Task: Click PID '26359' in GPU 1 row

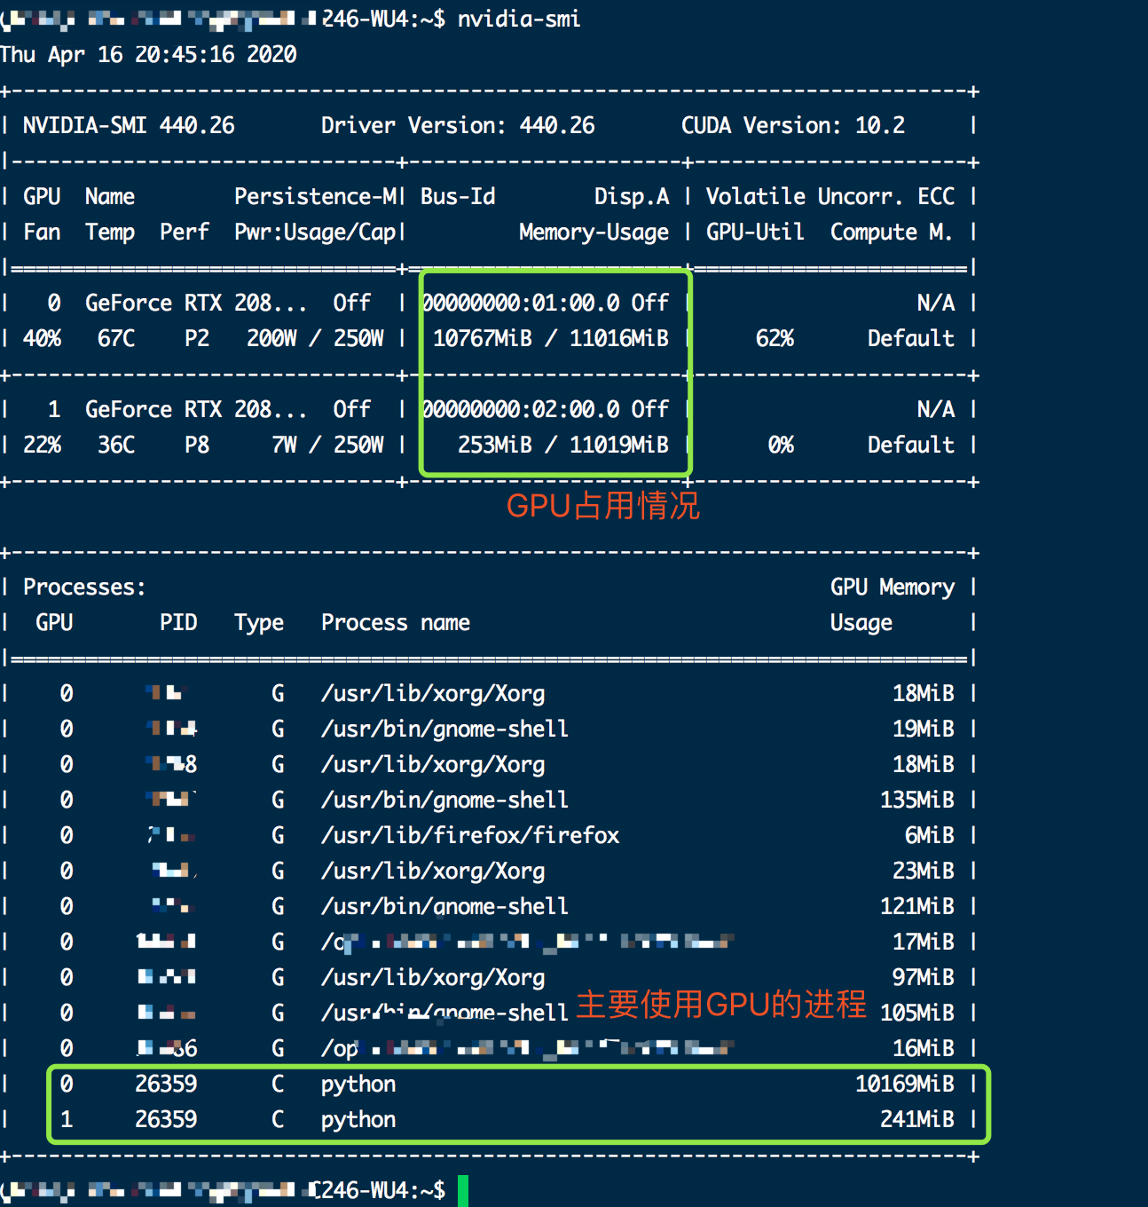Action: tap(166, 1119)
